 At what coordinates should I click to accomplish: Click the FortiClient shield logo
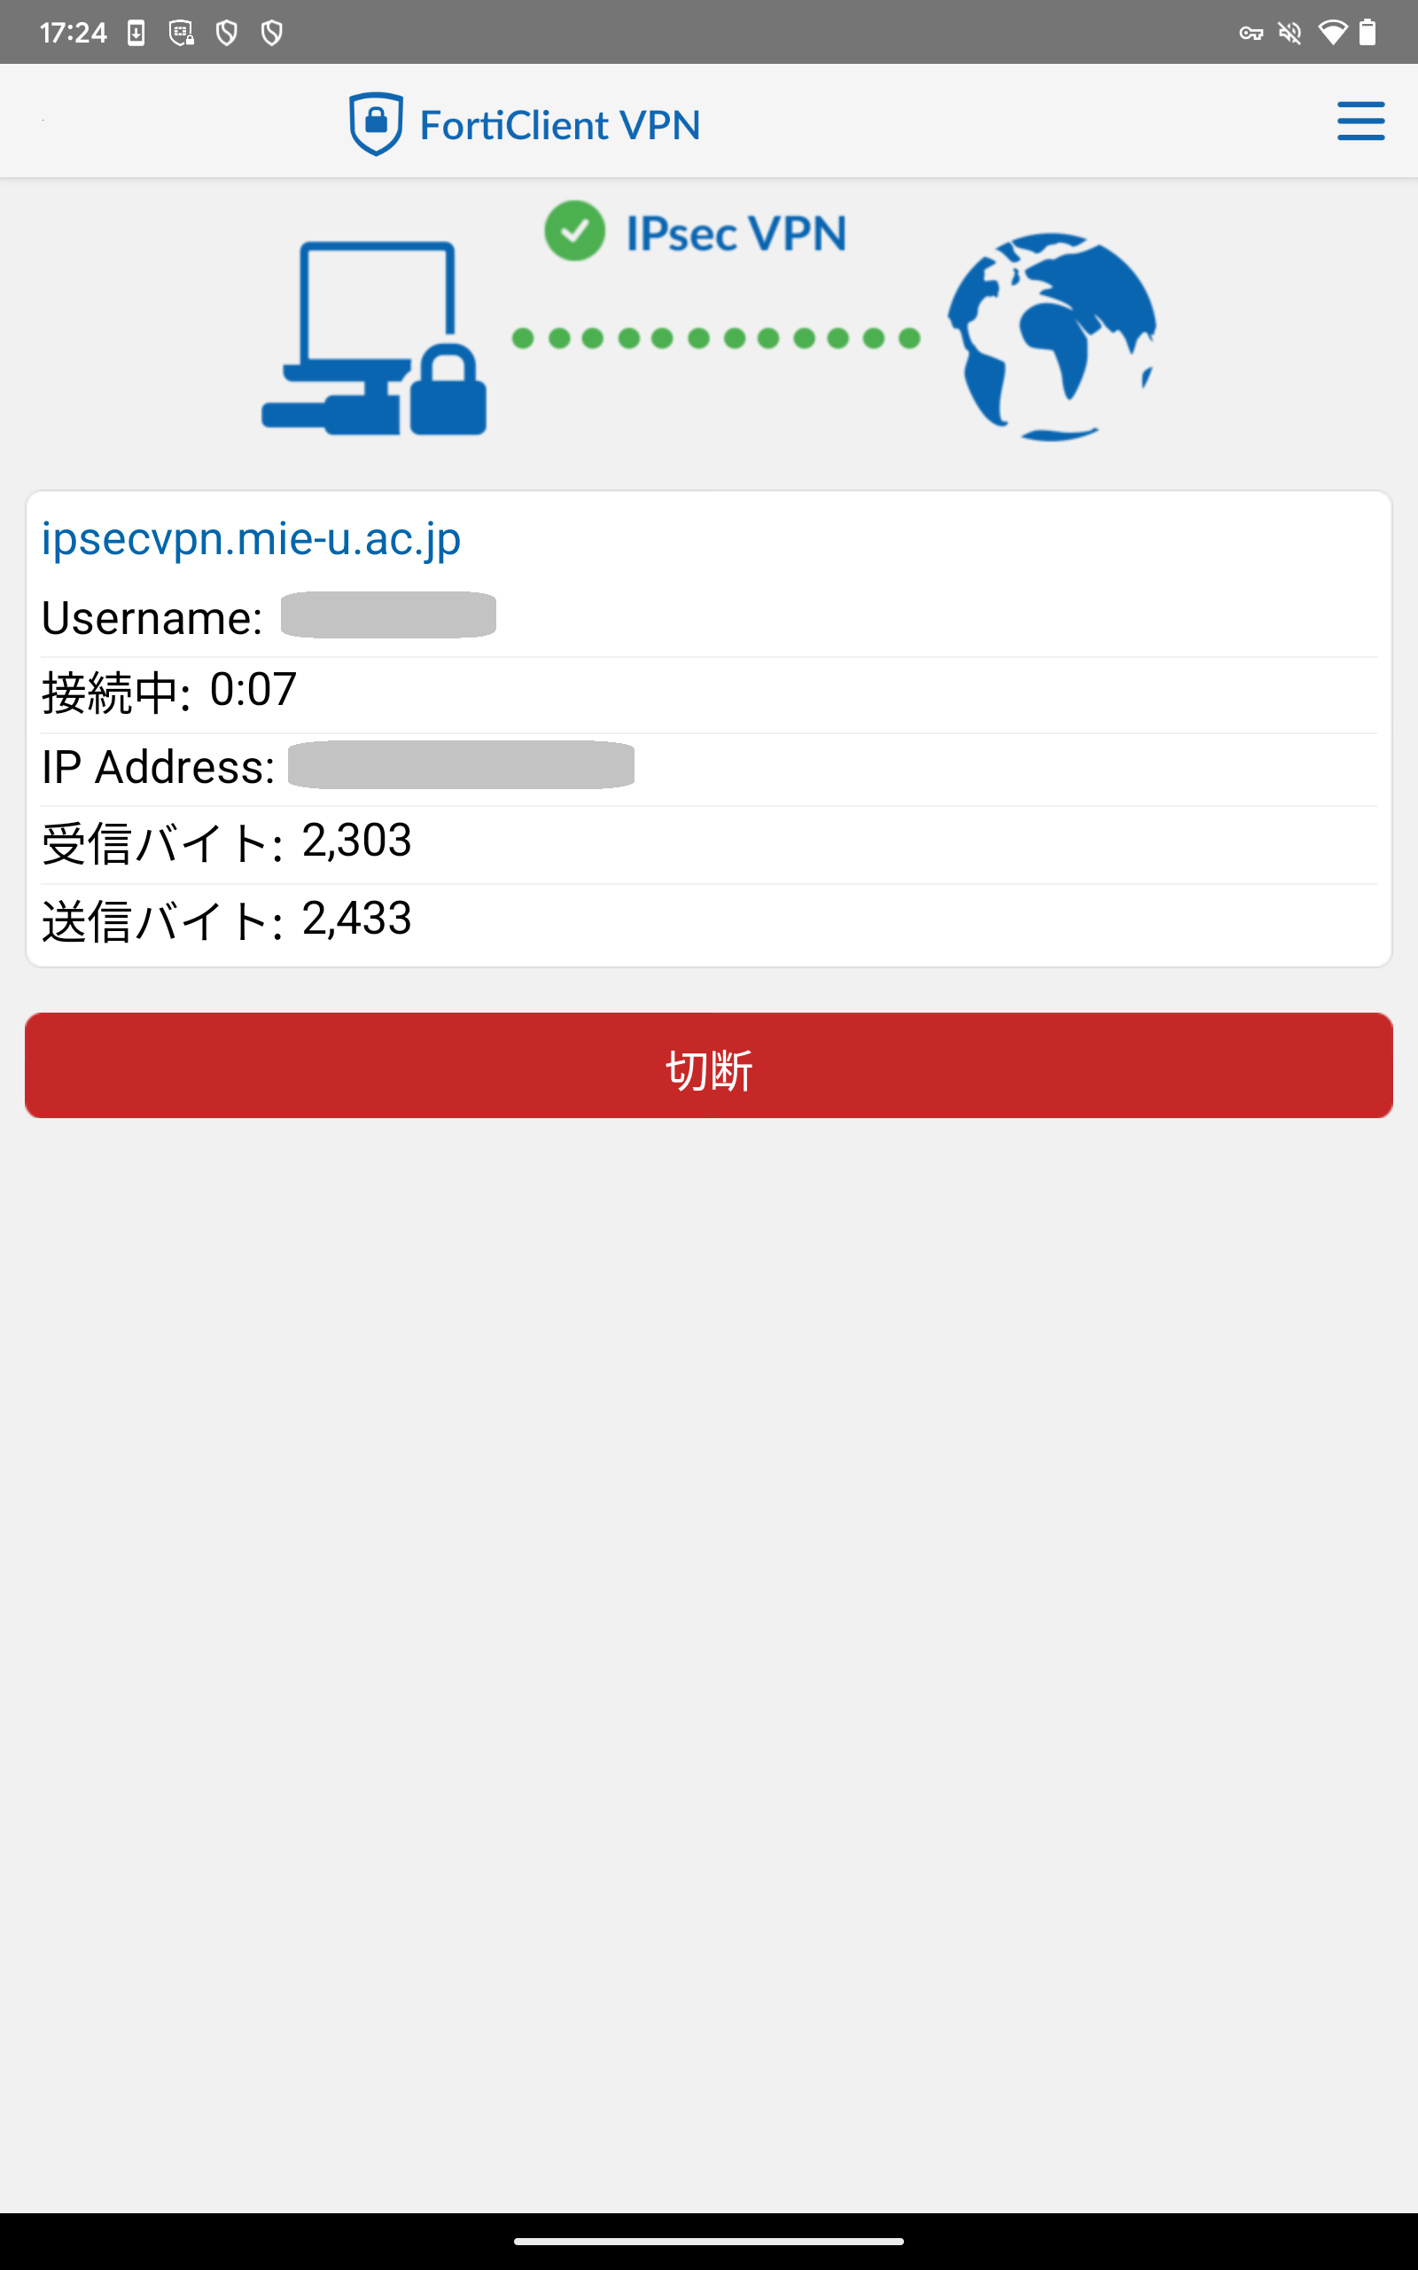tap(375, 124)
